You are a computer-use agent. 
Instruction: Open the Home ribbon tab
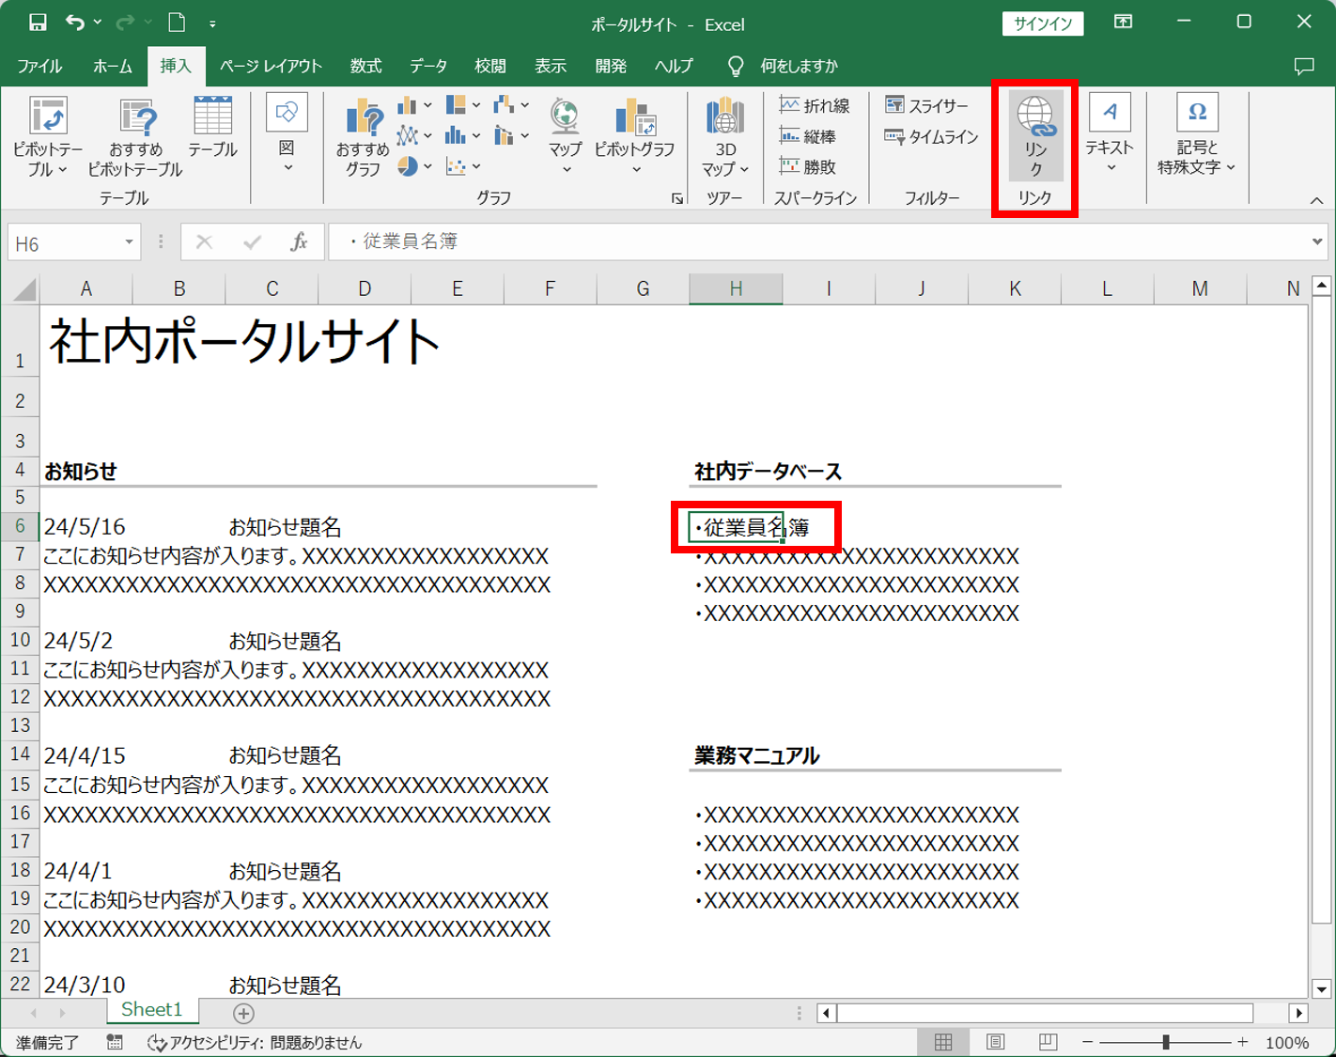click(x=112, y=66)
